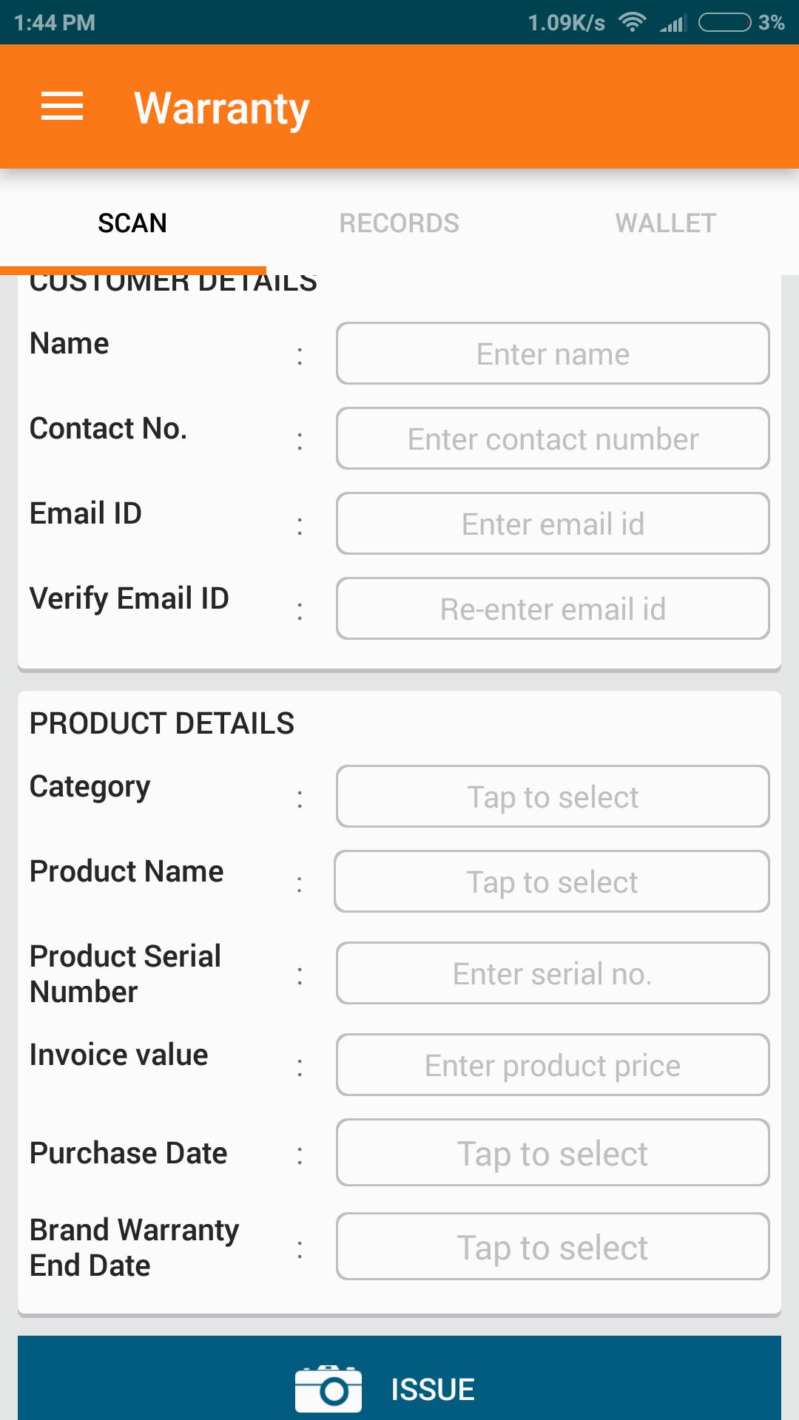Focus the Re-enter email id field
Image resolution: width=799 pixels, height=1420 pixels.
coord(553,609)
